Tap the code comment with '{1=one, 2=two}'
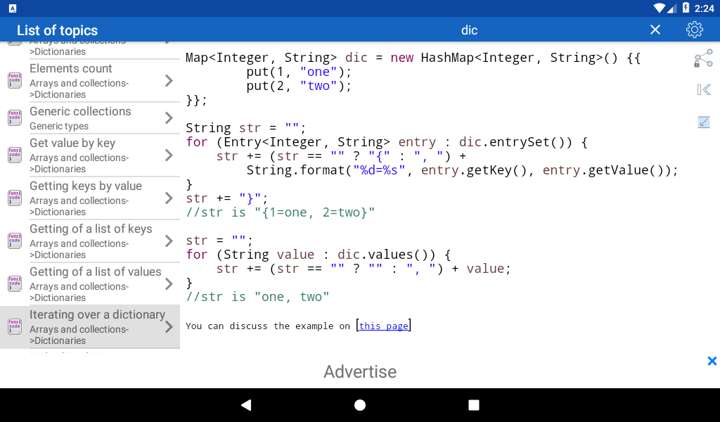This screenshot has width=720, height=422. (280, 212)
